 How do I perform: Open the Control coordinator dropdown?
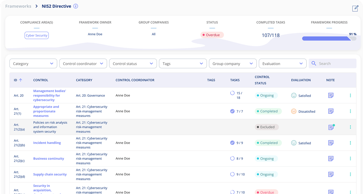coord(83,63)
